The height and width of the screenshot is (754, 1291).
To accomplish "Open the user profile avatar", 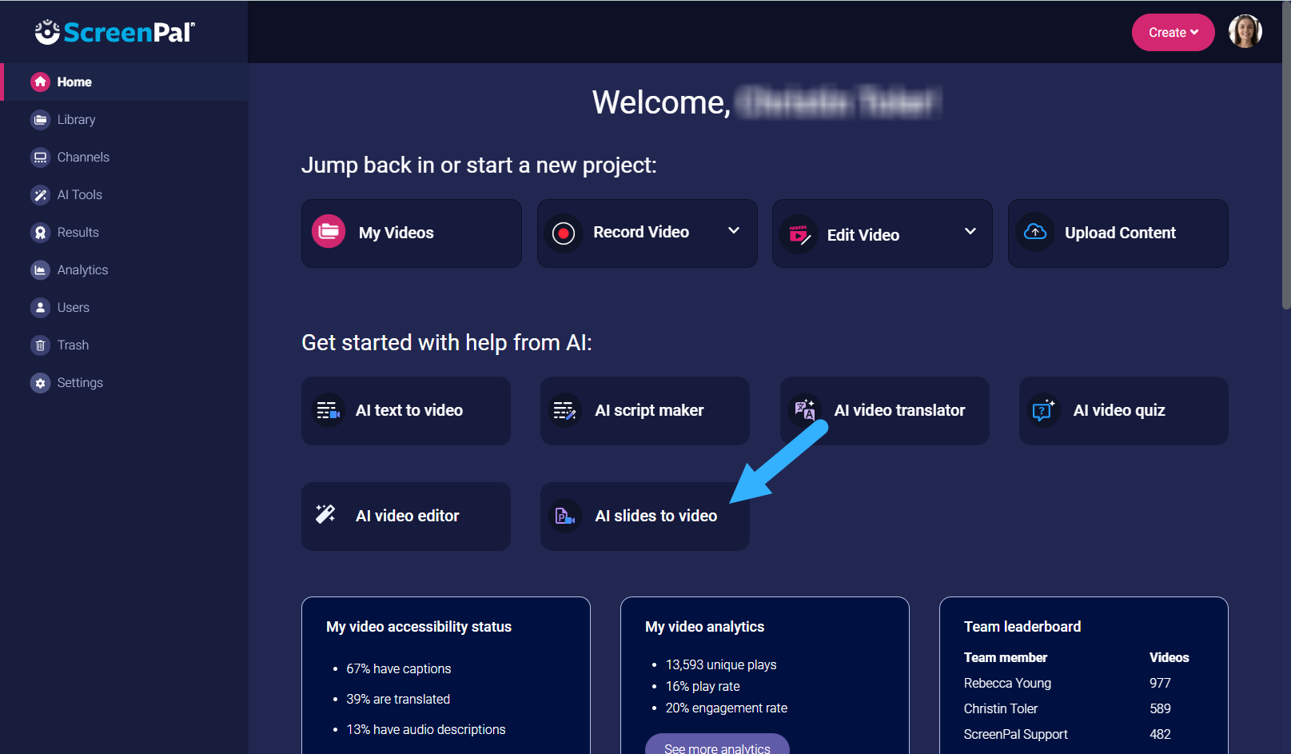I will pos(1245,32).
